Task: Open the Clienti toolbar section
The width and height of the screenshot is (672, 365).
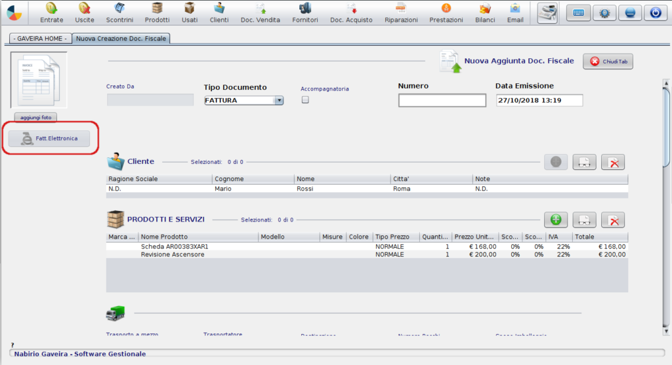Action: [x=219, y=12]
